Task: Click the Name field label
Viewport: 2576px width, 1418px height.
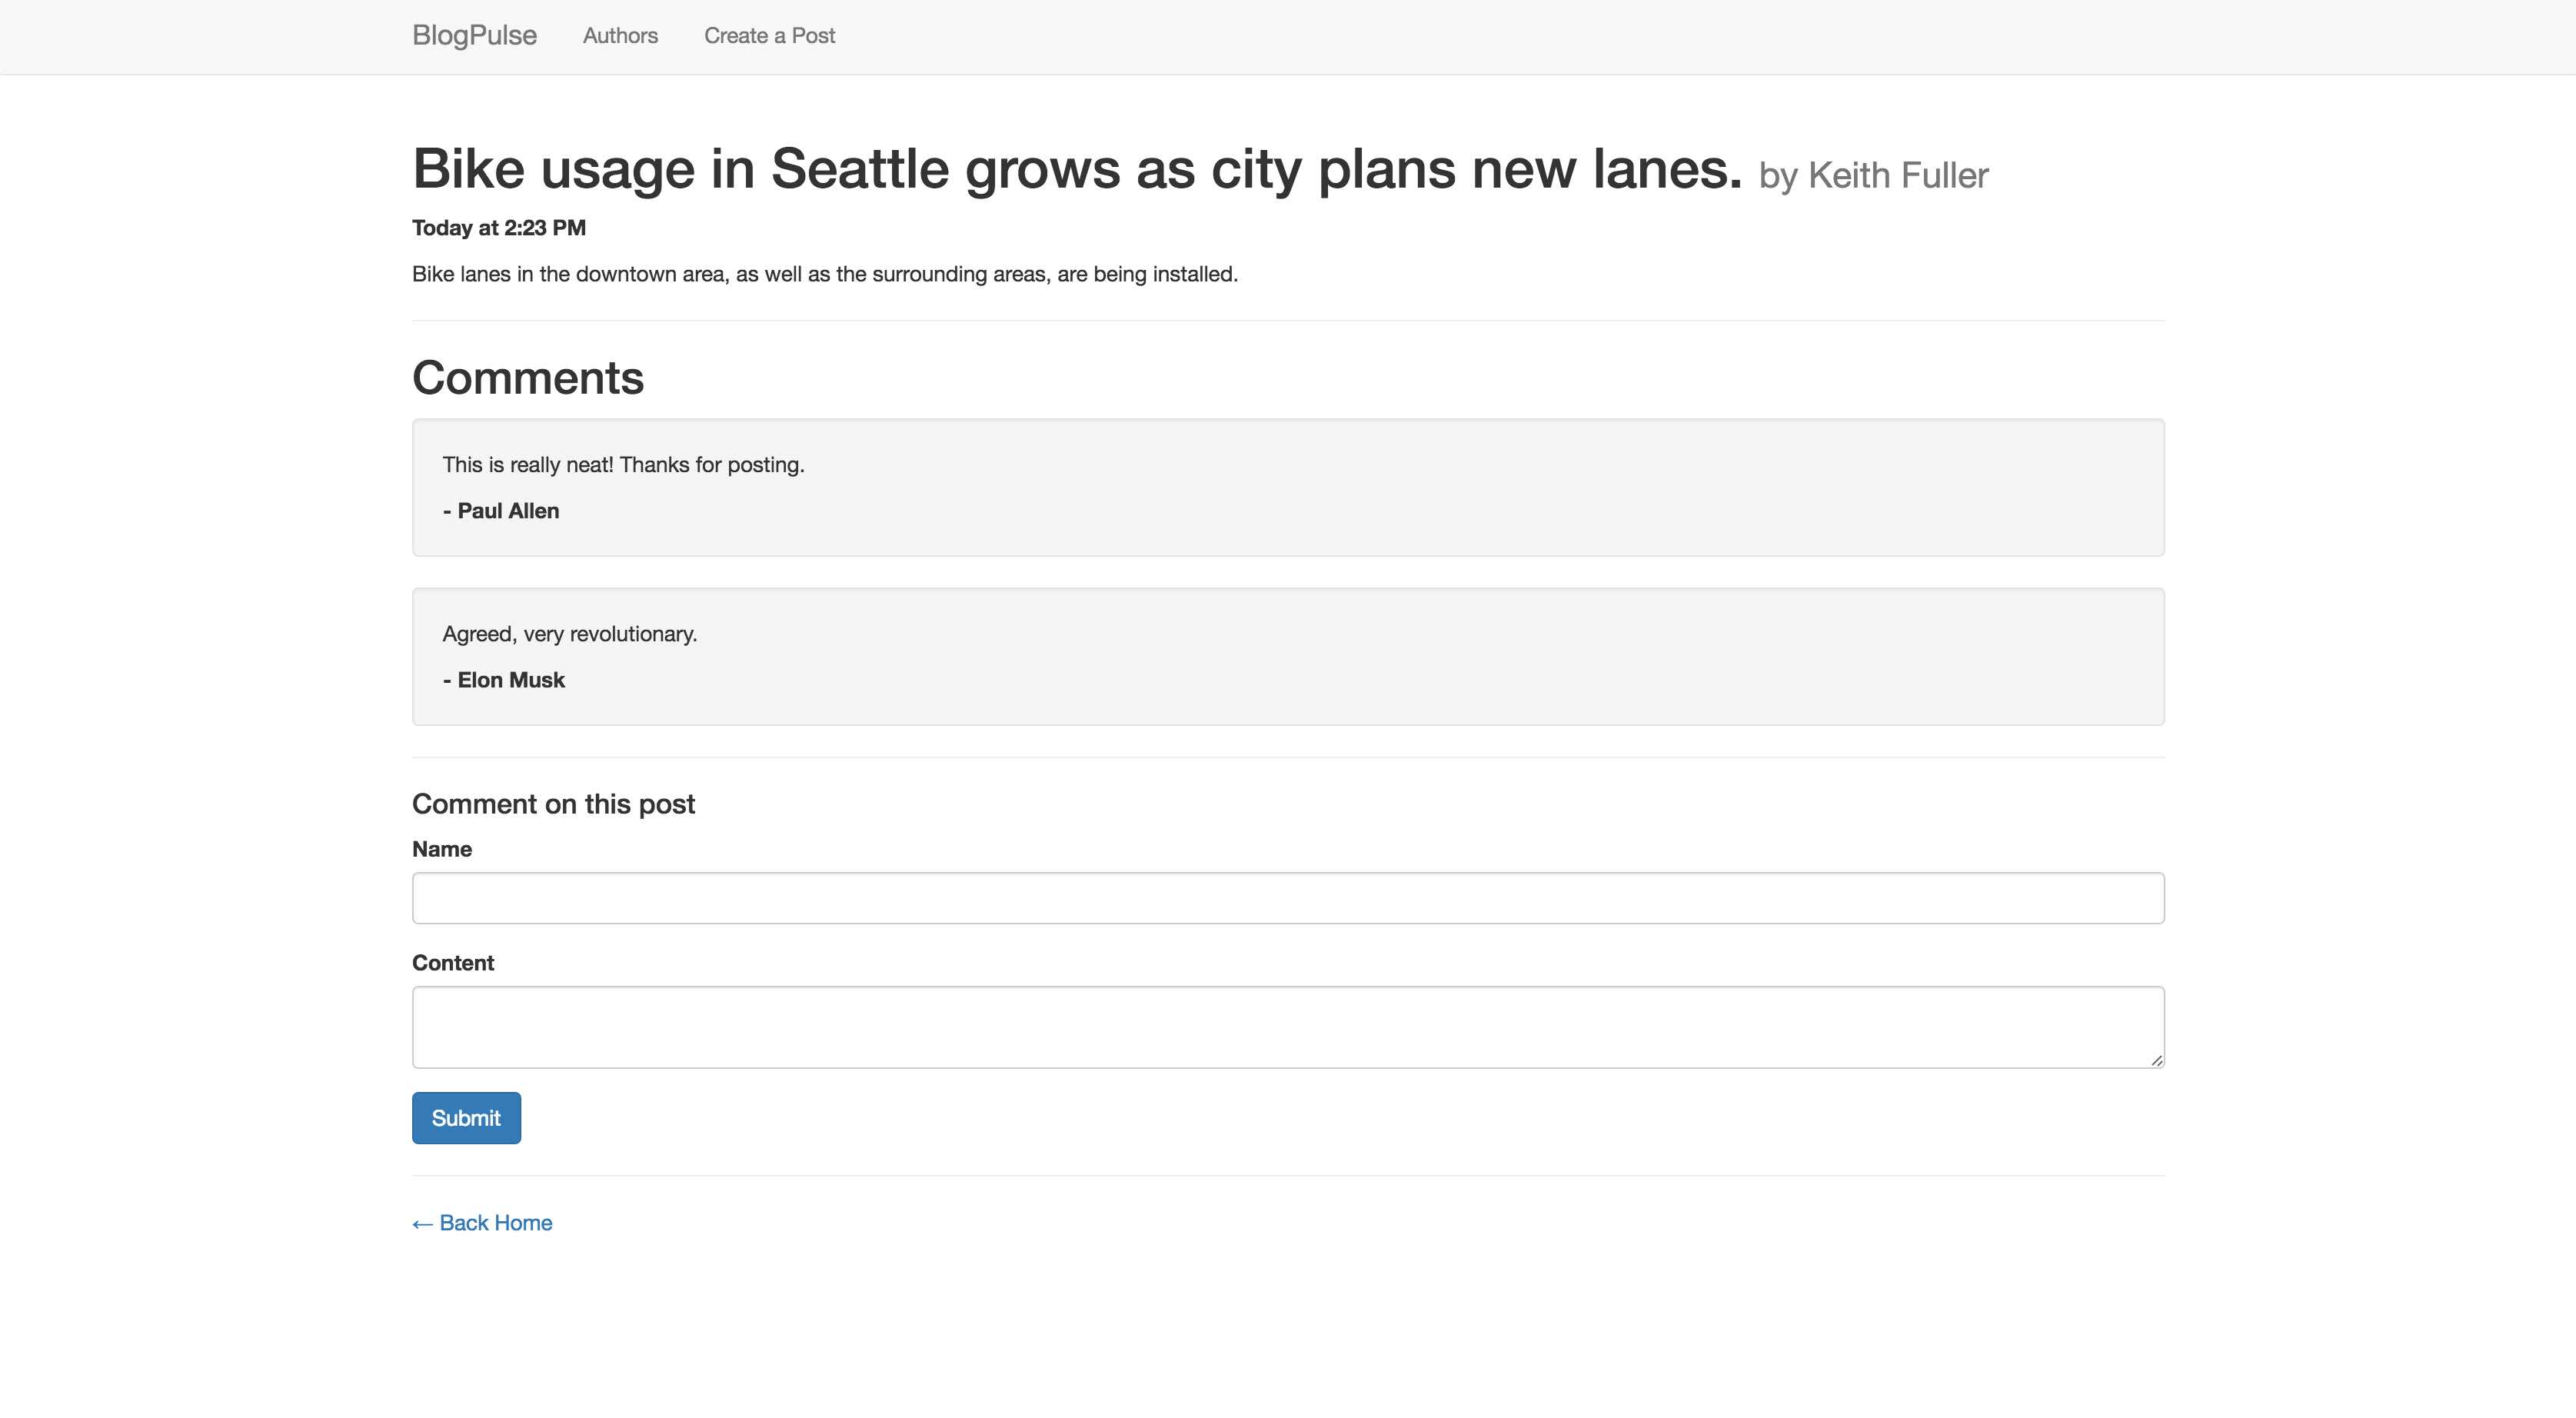Action: click(441, 849)
